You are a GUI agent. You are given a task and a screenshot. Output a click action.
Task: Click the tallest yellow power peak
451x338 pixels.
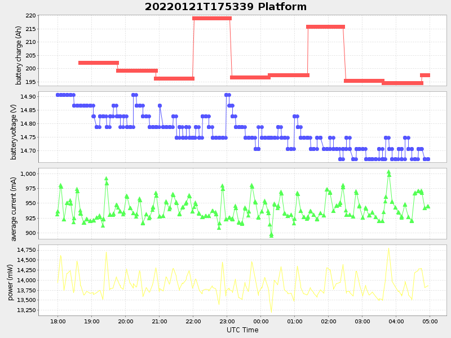pyautogui.click(x=388, y=250)
